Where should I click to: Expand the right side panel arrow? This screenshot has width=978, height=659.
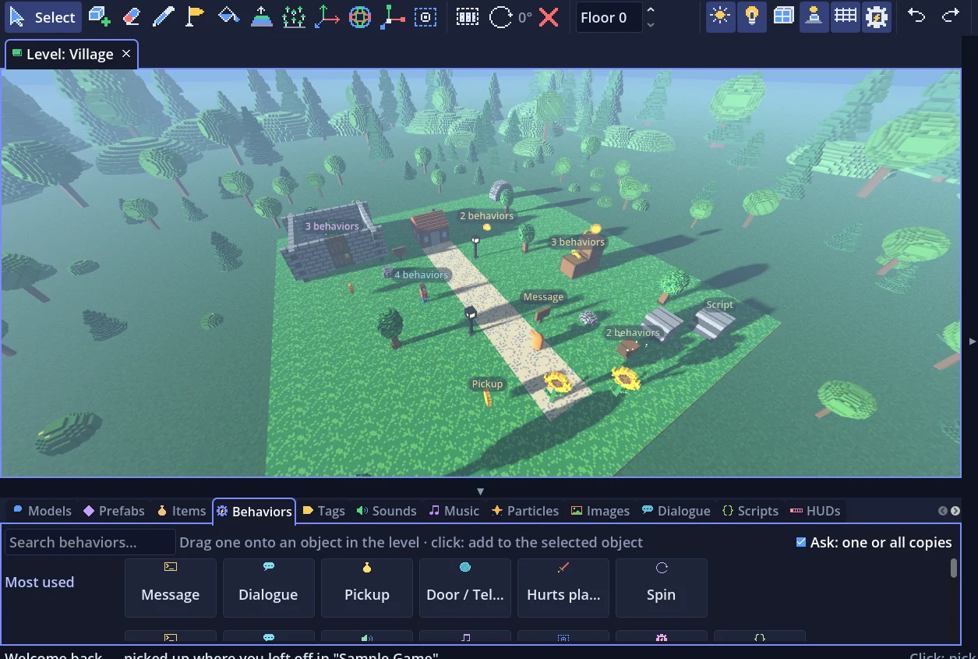click(x=971, y=342)
